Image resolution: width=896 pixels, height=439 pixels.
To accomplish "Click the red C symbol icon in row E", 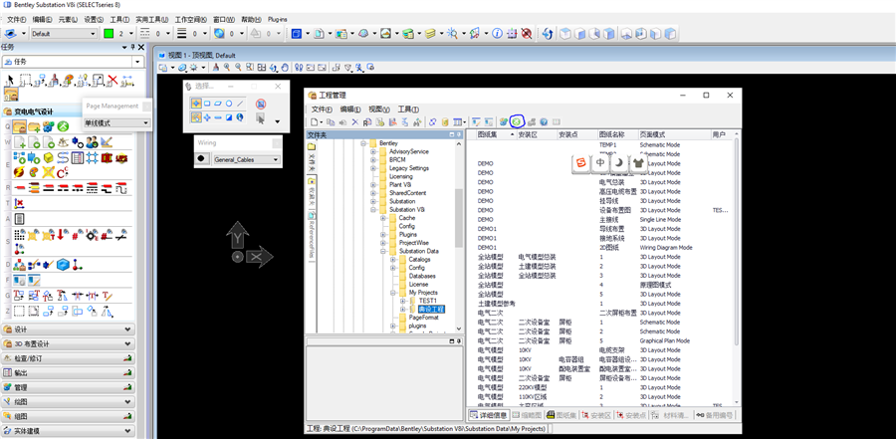I will [x=63, y=171].
